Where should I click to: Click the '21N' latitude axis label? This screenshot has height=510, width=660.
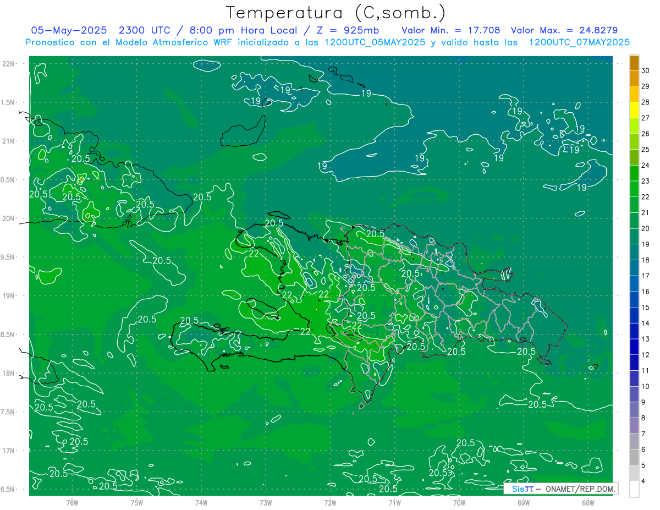point(8,141)
